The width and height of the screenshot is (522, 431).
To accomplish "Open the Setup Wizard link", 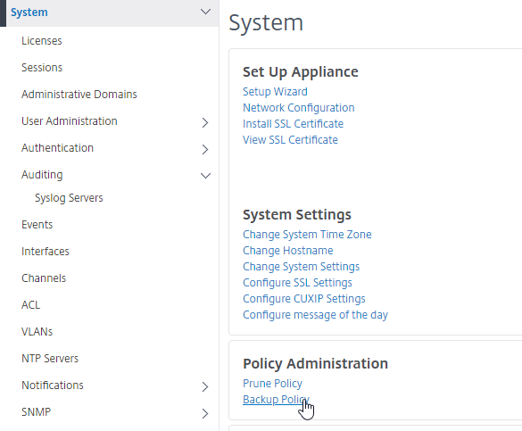I will [x=275, y=92].
